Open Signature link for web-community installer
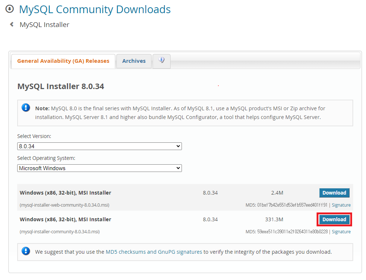This screenshot has width=366, height=280. (341, 205)
